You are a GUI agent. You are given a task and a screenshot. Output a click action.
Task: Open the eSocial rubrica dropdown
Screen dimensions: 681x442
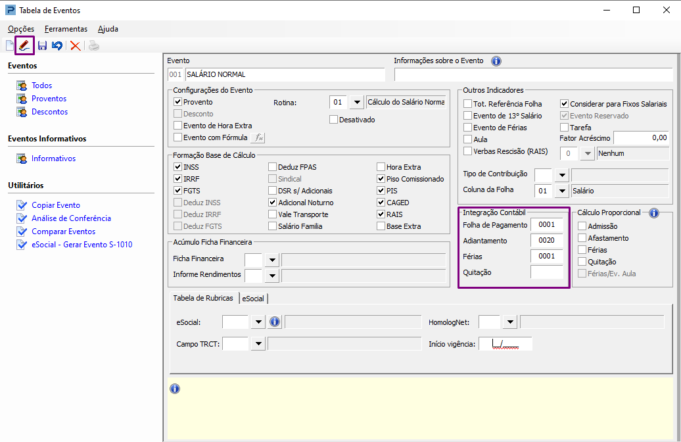[x=258, y=322]
